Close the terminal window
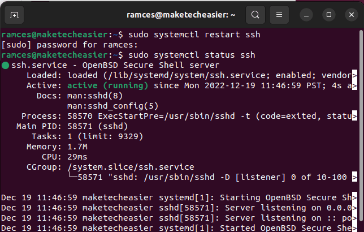This screenshot has width=364, height=232. (352, 15)
